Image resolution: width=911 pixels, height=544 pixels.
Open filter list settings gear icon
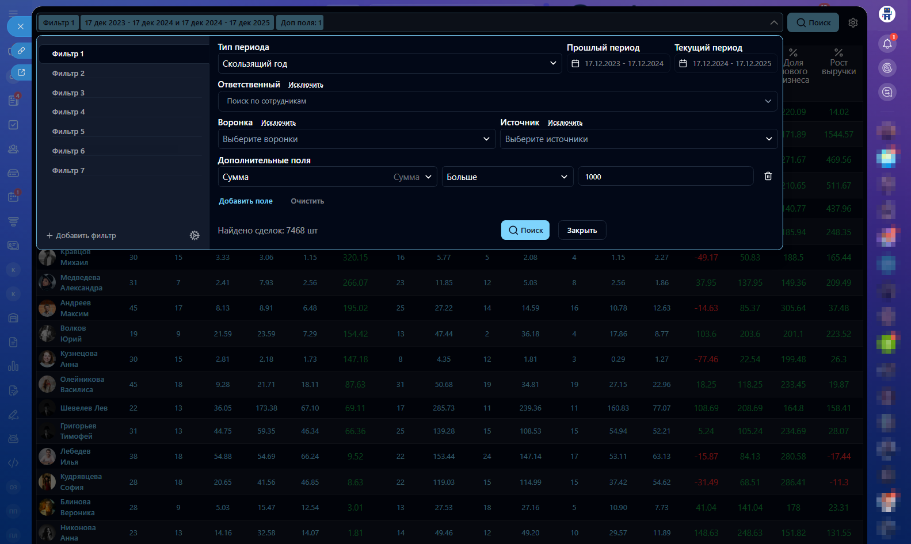195,236
